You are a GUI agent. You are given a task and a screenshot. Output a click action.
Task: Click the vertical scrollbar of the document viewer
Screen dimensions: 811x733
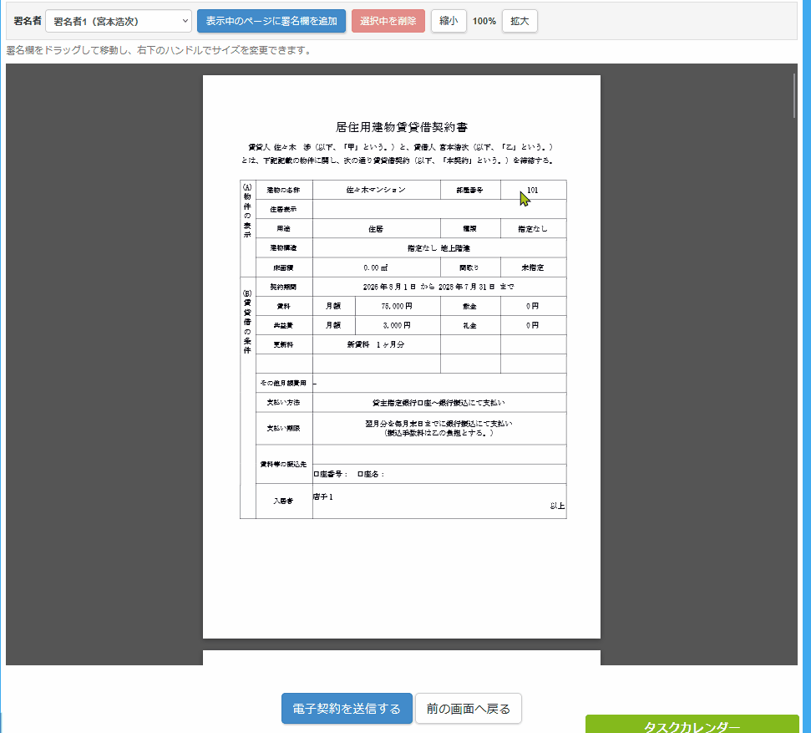coord(794,96)
